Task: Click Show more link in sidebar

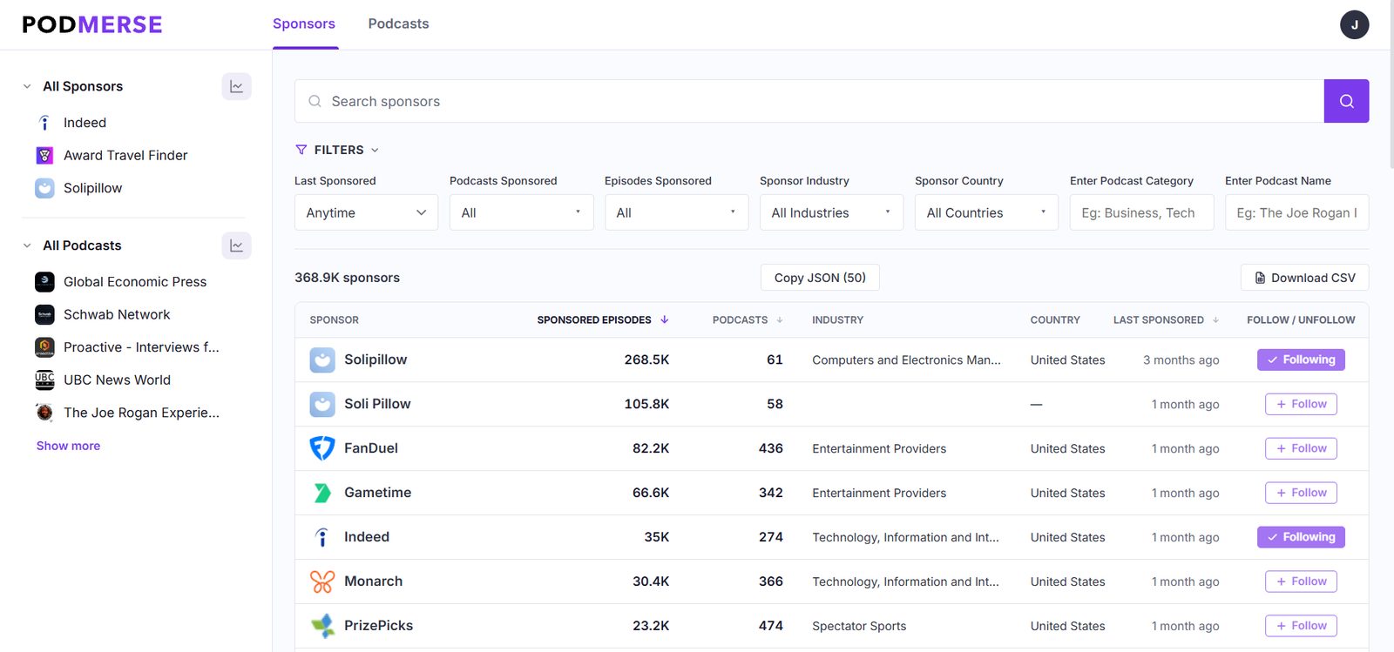Action: click(68, 446)
